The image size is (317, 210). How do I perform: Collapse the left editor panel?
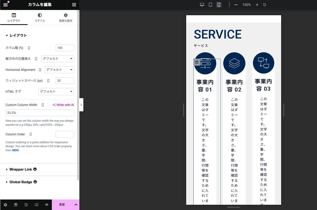[81, 105]
